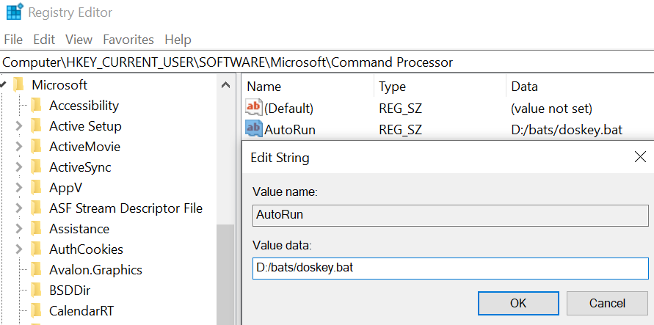This screenshot has width=654, height=325.
Task: Expand the Active Setup key
Action: click(x=19, y=126)
